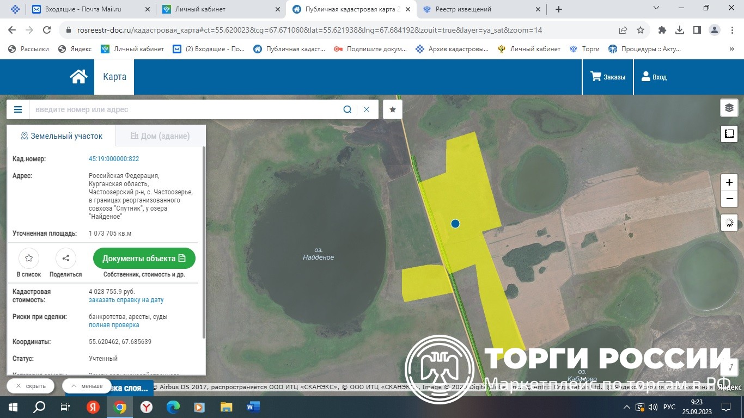Viewport: 744px width, 418px height.
Task: Open cadastral number 45:19:000000:822 link
Action: pyautogui.click(x=114, y=159)
